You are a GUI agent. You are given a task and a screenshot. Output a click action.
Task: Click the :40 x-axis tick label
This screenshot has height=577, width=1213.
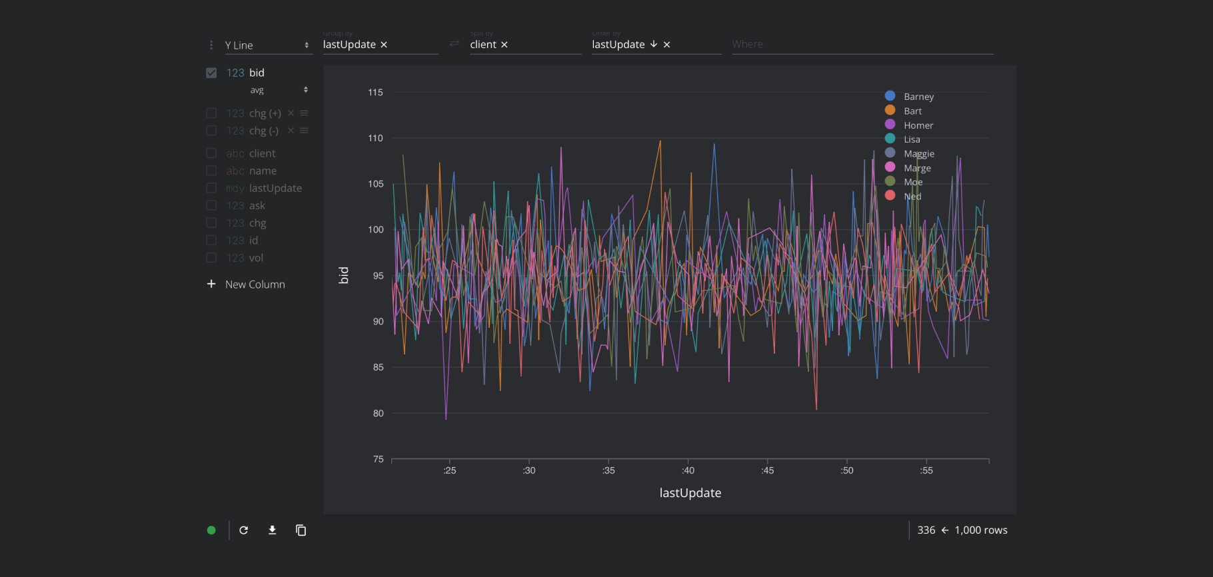click(688, 470)
